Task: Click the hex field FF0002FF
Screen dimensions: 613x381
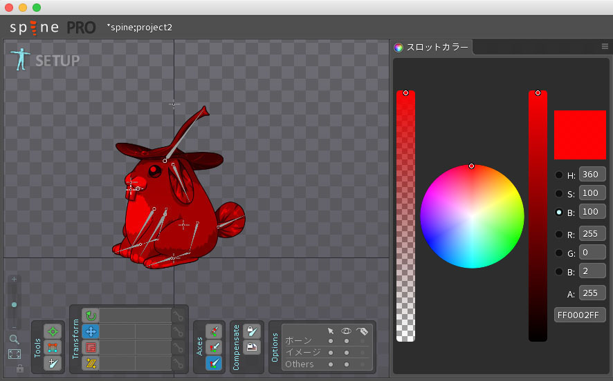Action: point(580,315)
